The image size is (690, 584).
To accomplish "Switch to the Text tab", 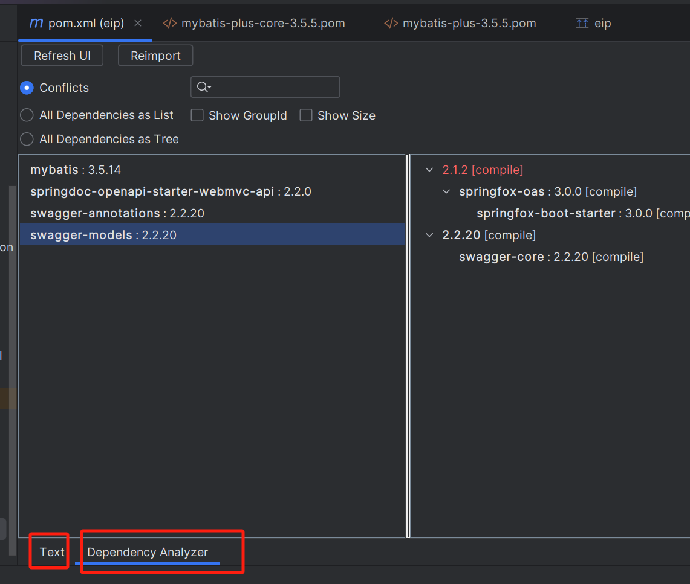I will [x=52, y=552].
